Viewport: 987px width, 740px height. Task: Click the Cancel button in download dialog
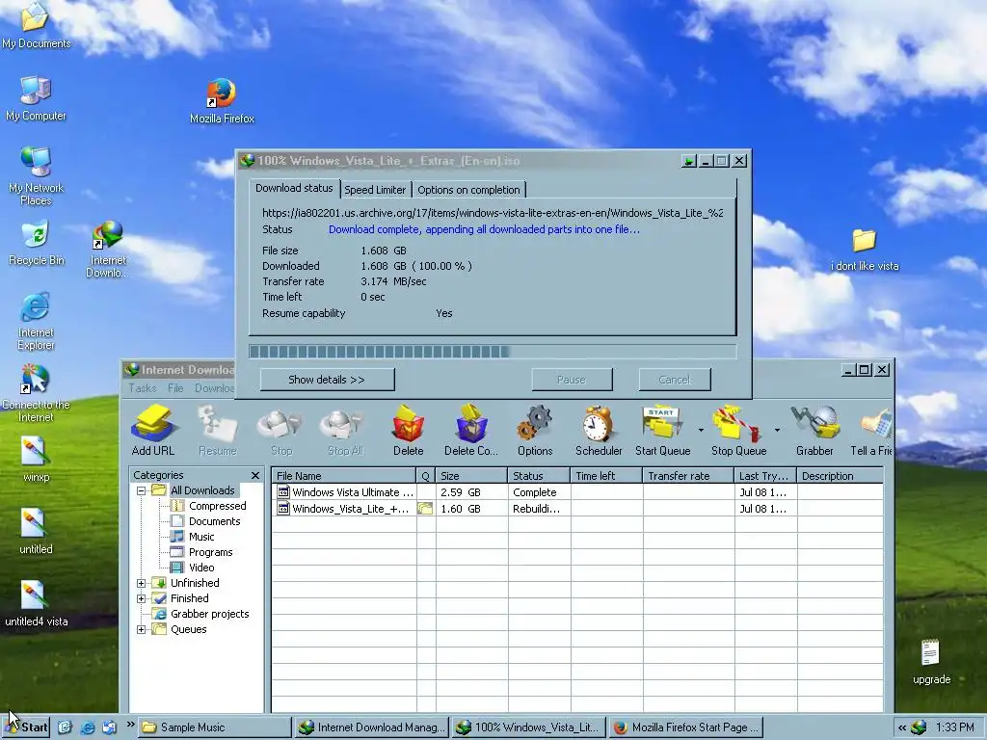pos(675,380)
